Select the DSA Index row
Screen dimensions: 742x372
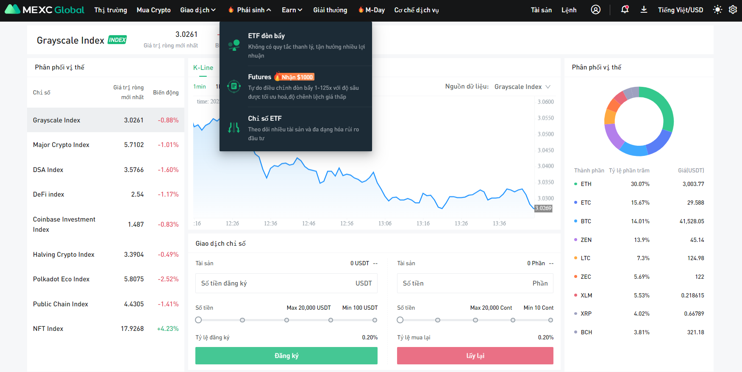pyautogui.click(x=106, y=169)
